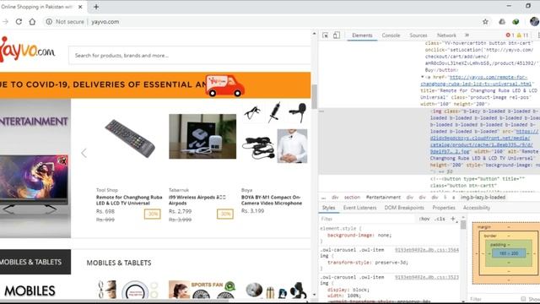Show more DevTools tabs chevron
Image resolution: width=540 pixels, height=304 pixels.
(467, 35)
